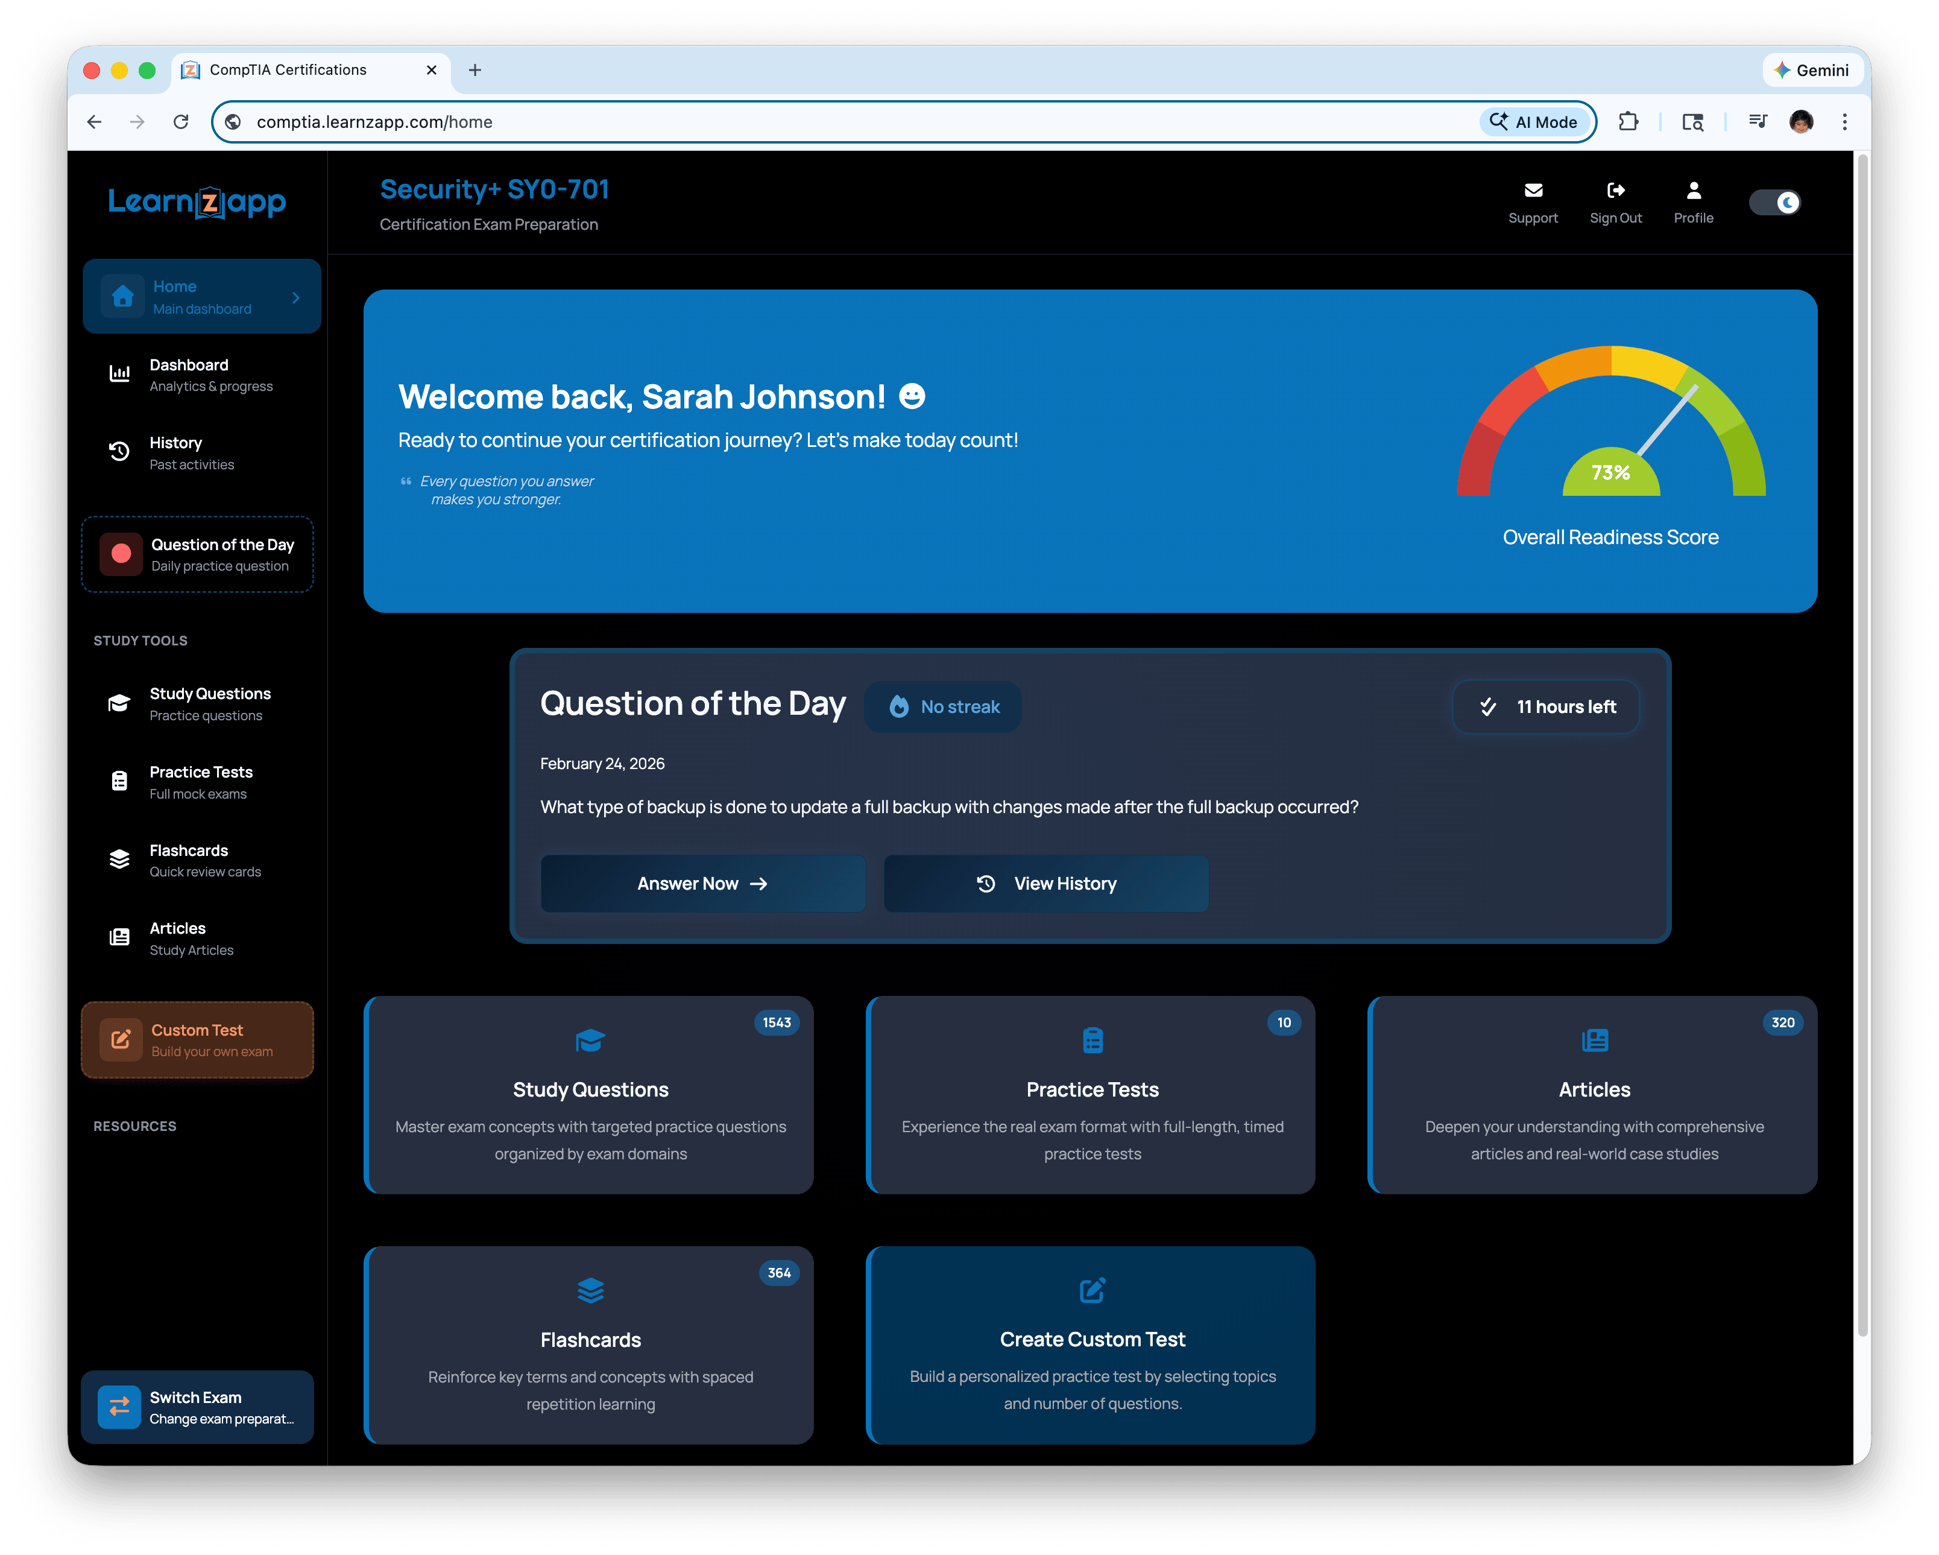Click the Sign Out arrow icon

pos(1616,191)
